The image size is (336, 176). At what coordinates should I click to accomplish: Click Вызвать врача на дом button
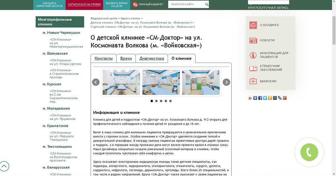coord(117,5)
